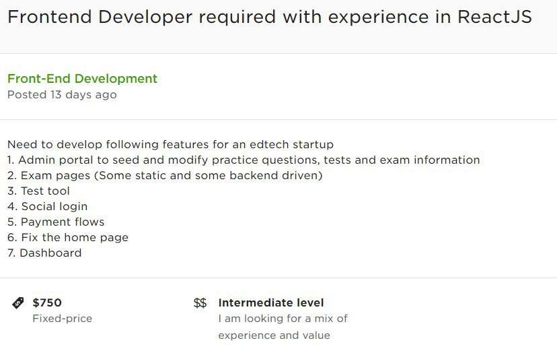Open the Front-End Development category link
This screenshot has height=355, width=557.
(x=82, y=78)
